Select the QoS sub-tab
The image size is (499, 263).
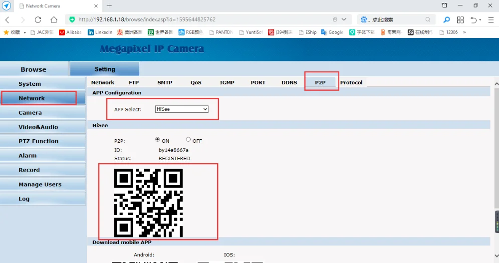coord(196,82)
